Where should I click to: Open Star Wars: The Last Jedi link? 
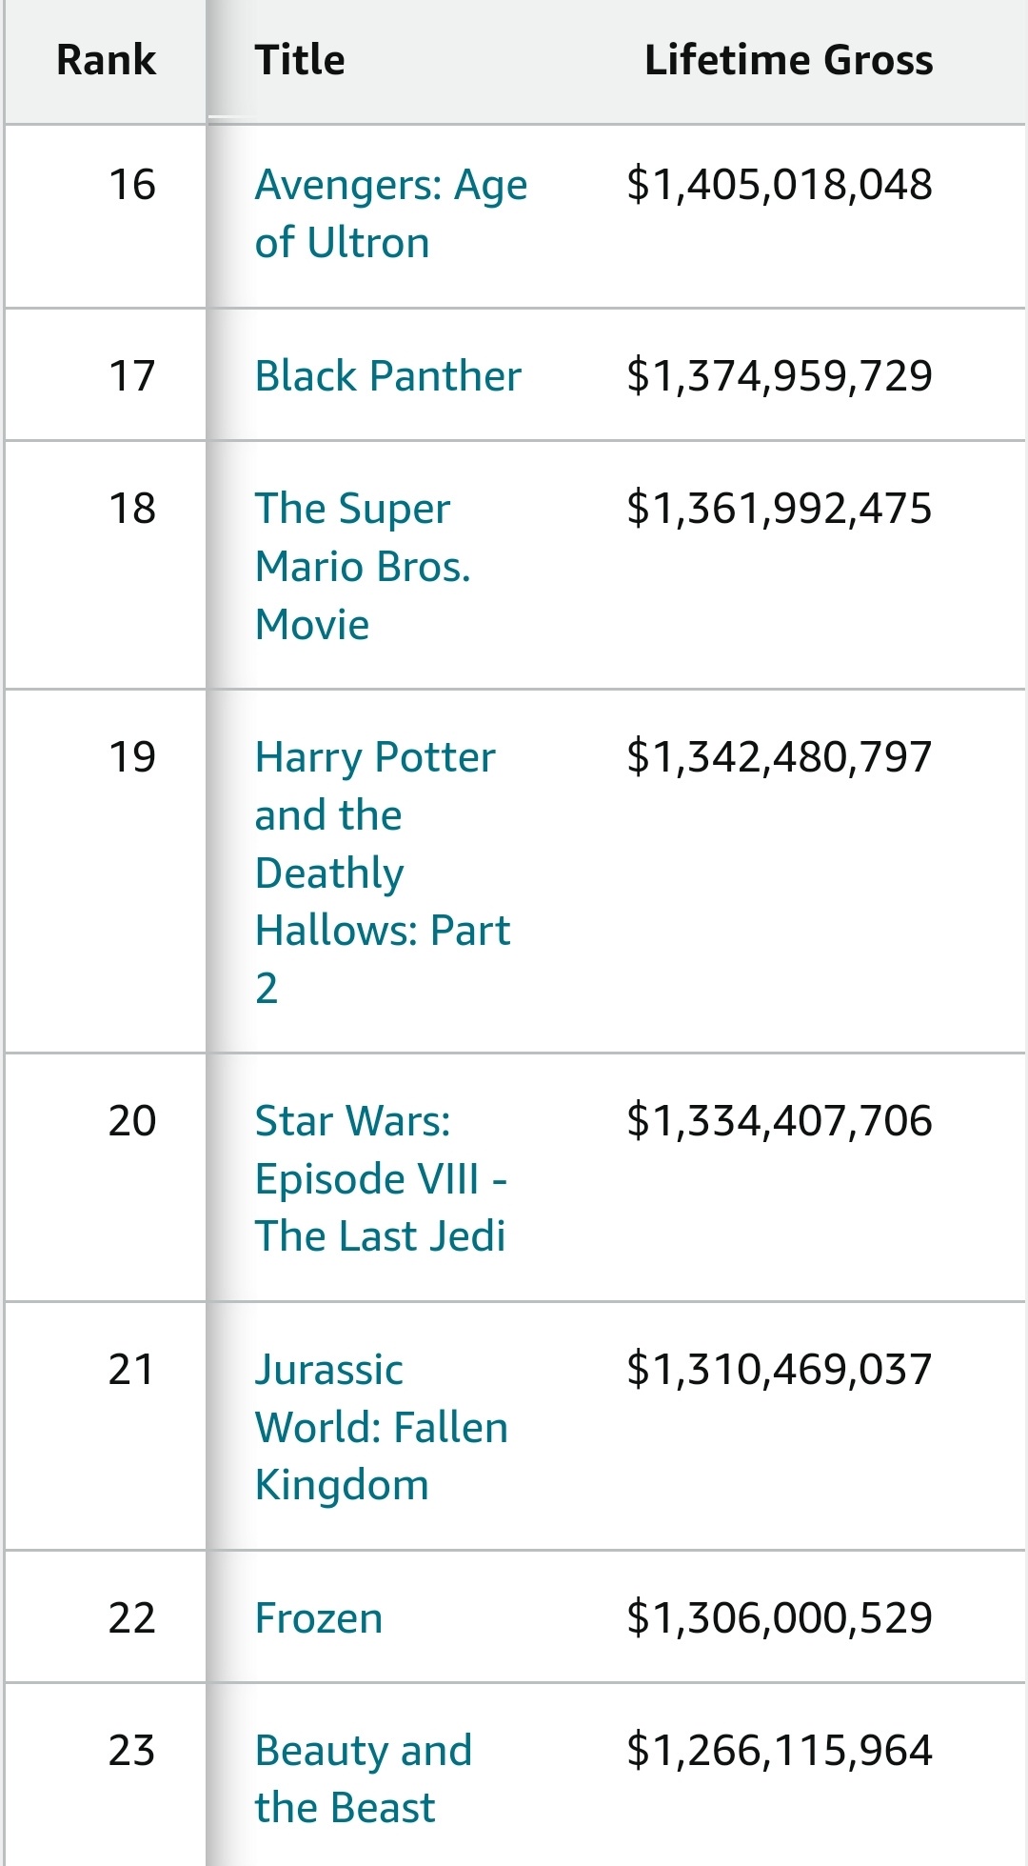point(380,1178)
